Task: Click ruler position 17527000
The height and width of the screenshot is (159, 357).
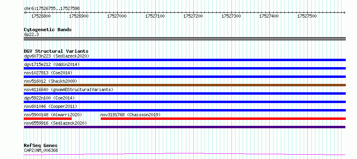Action: 117,16
